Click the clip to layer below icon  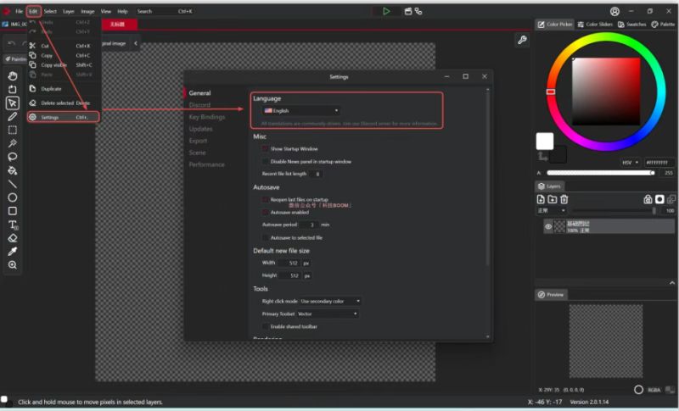point(671,199)
